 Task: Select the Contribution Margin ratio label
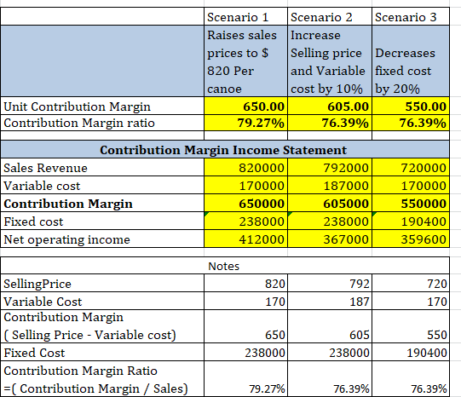tap(102, 123)
